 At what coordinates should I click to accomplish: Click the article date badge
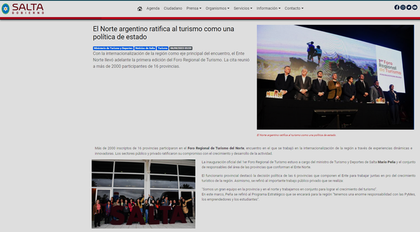point(181,48)
